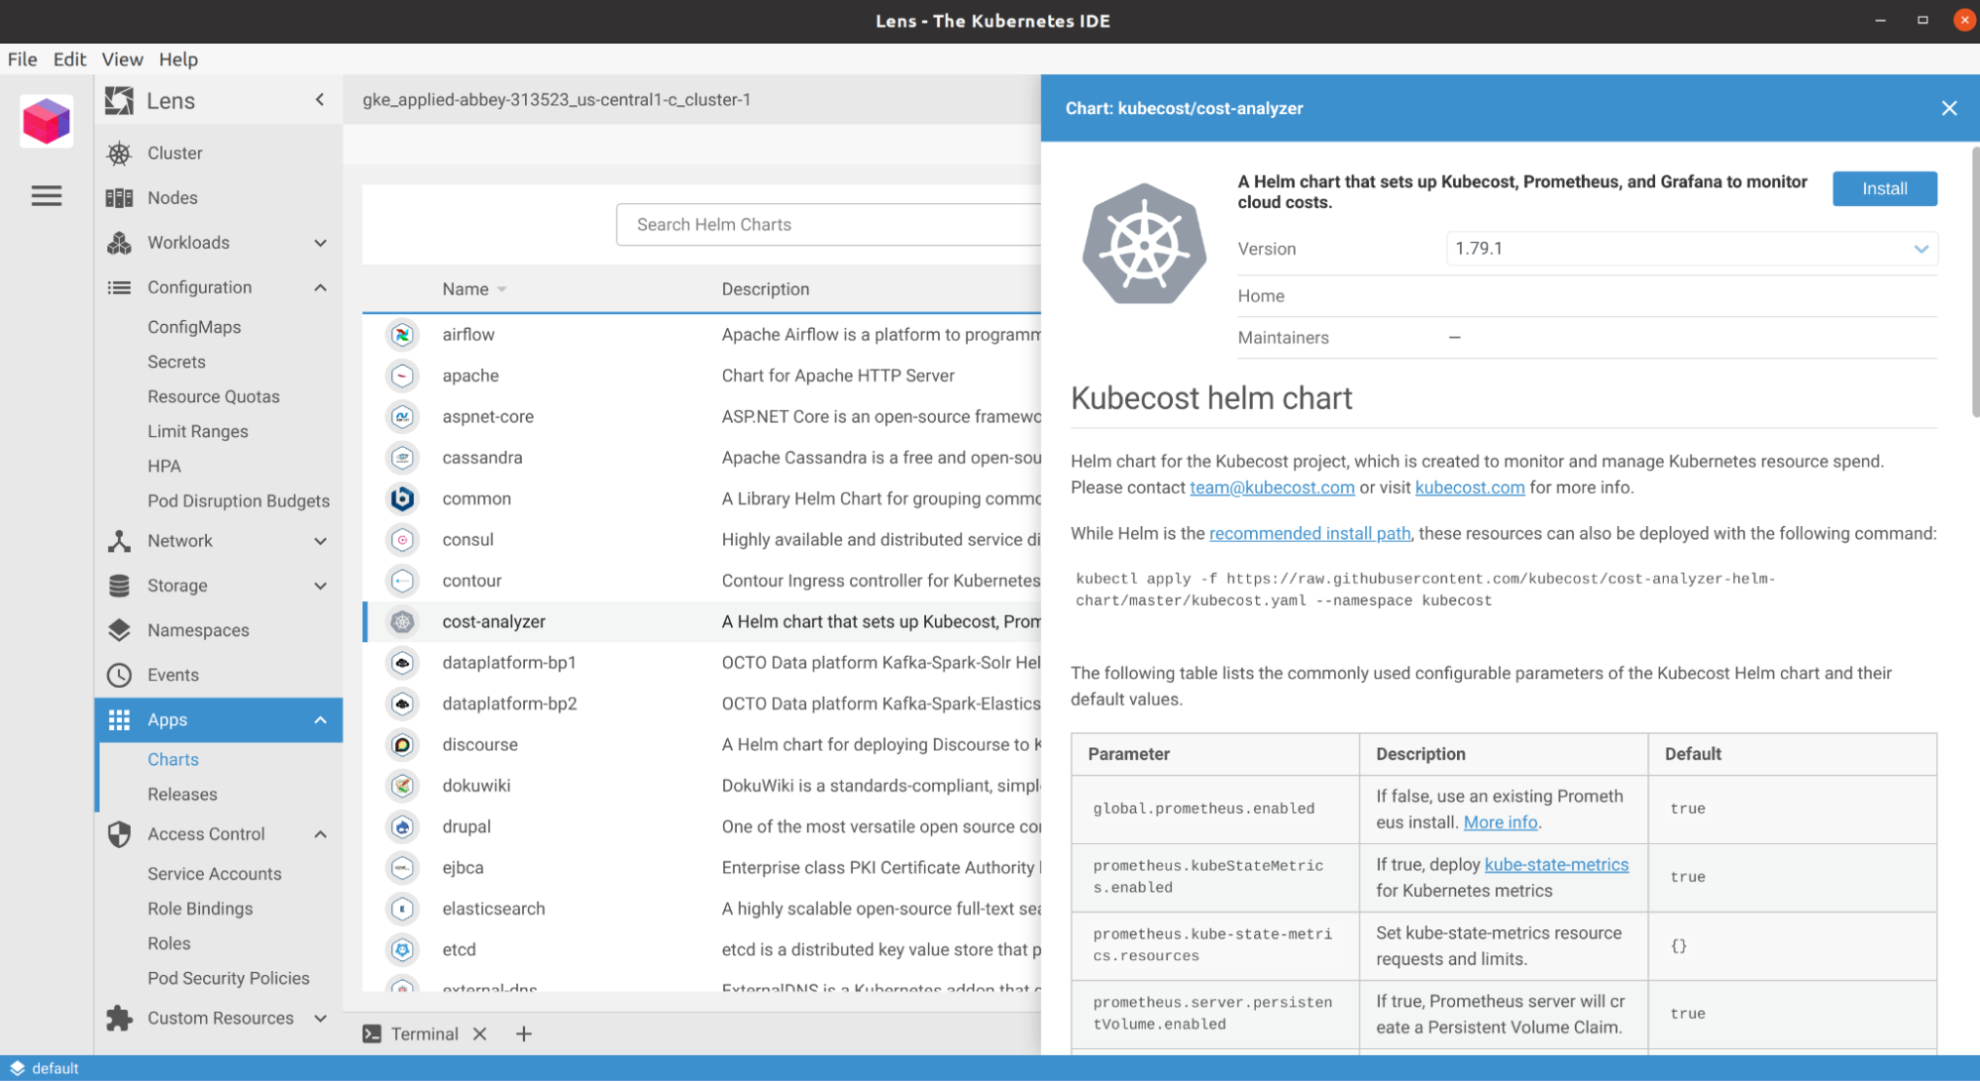Open Role Bindings

[x=200, y=908]
